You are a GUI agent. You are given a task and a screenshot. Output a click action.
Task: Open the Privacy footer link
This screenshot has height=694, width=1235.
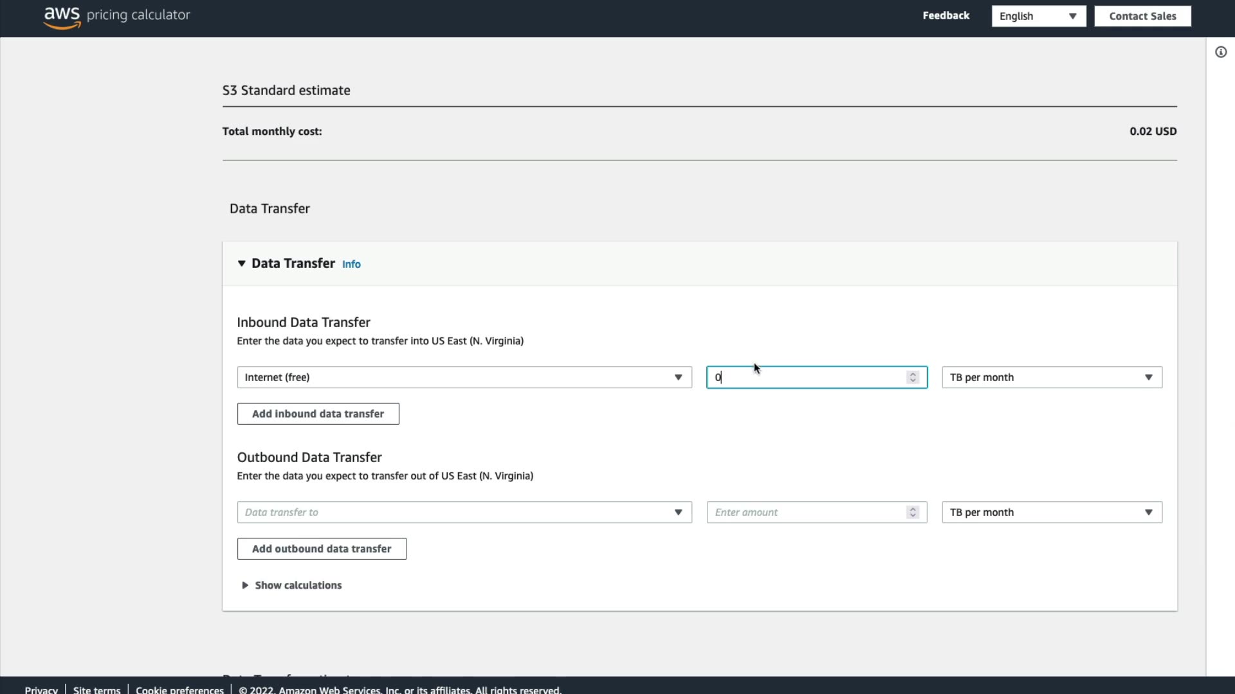tap(41, 690)
